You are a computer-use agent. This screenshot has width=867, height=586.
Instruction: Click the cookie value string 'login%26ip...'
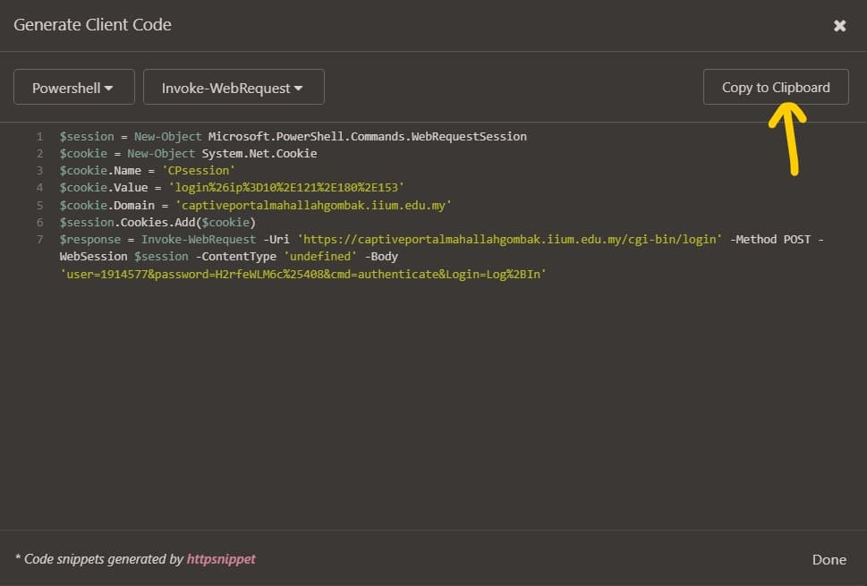pos(286,187)
